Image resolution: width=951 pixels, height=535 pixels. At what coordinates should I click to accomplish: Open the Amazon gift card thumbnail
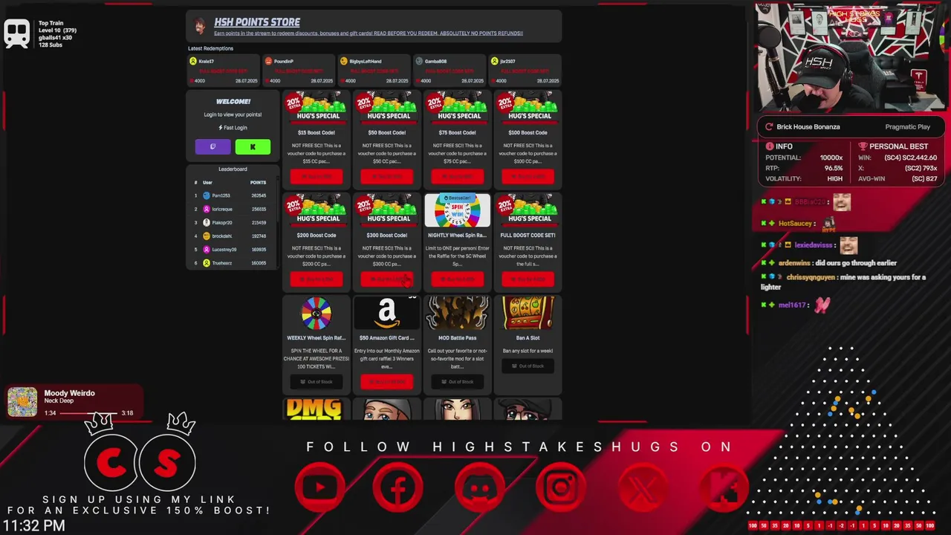tap(386, 313)
